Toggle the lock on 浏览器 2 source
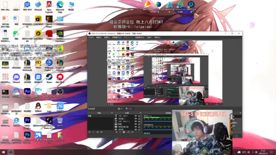Viewport: 276px width, 155px height. click(139, 118)
